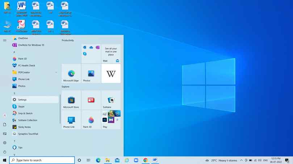Jump to the letter S header
293x164 pixels.
coord(14,93)
